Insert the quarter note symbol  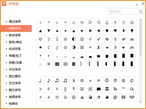tap(40, 81)
